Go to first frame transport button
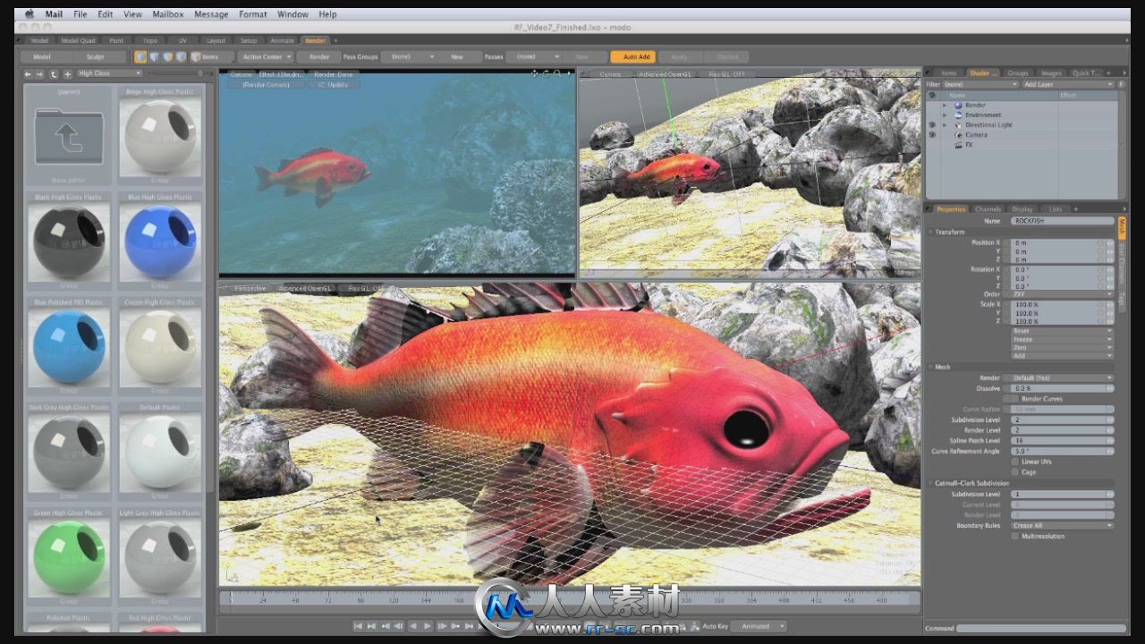This screenshot has width=1145, height=644. (x=359, y=626)
